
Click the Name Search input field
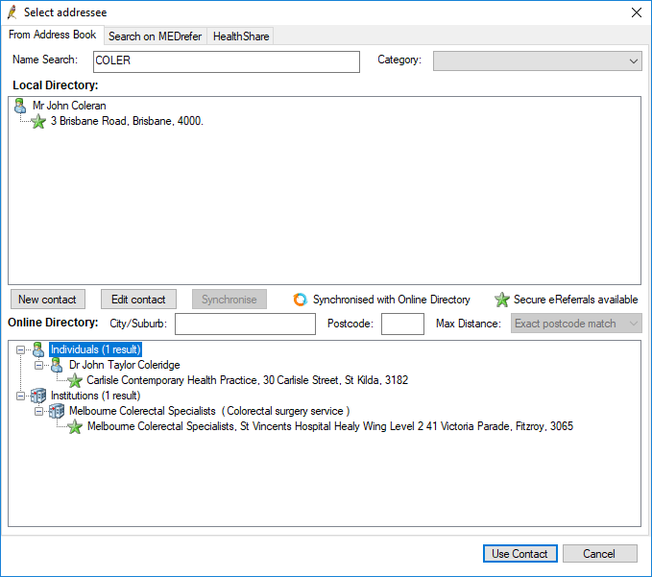point(227,61)
